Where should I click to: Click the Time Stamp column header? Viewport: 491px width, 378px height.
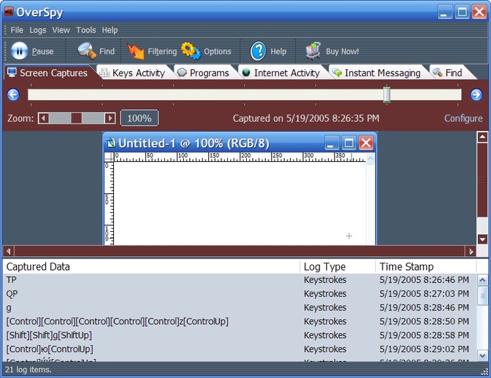(x=426, y=267)
